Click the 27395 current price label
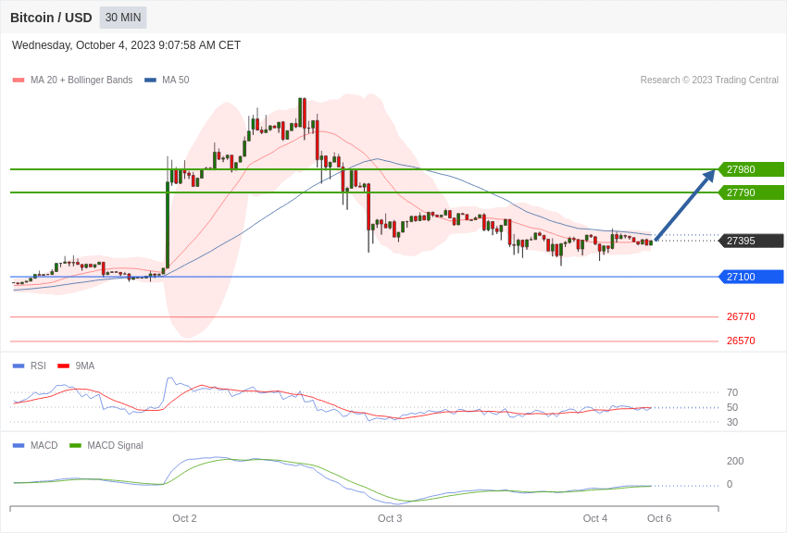This screenshot has width=787, height=533. pyautogui.click(x=752, y=241)
